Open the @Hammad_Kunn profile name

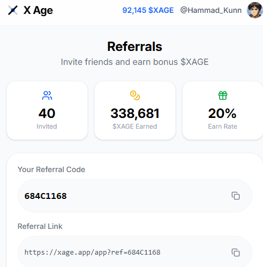tap(211, 10)
